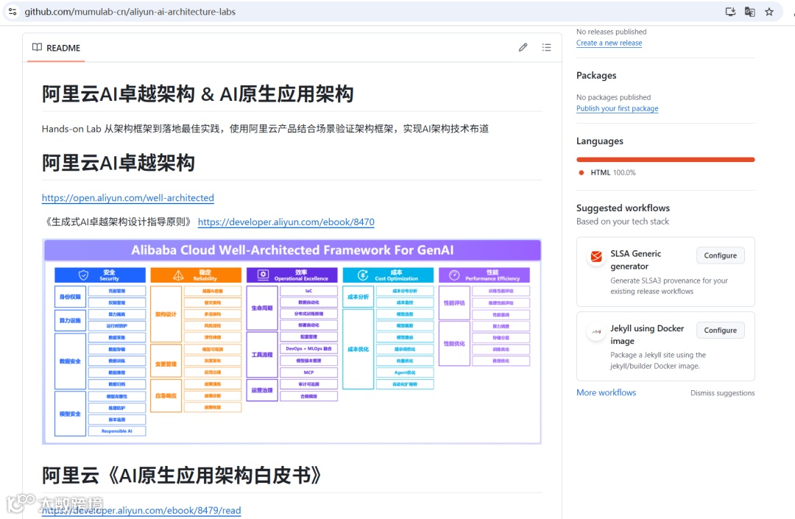Click the Languages heading
Screen dimensions: 795x519
click(600, 141)
